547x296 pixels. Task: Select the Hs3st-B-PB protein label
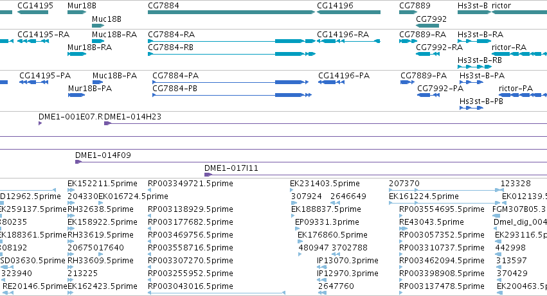pyautogui.click(x=481, y=101)
